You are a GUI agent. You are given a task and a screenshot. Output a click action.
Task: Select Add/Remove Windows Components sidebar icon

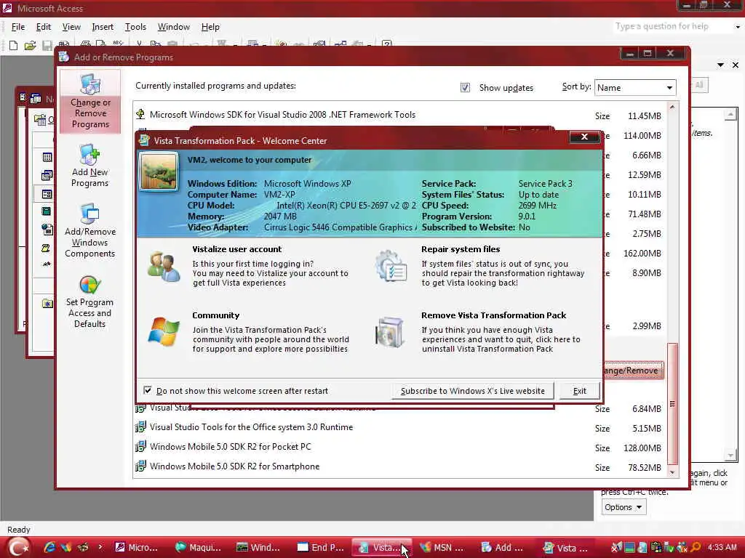pyautogui.click(x=89, y=231)
